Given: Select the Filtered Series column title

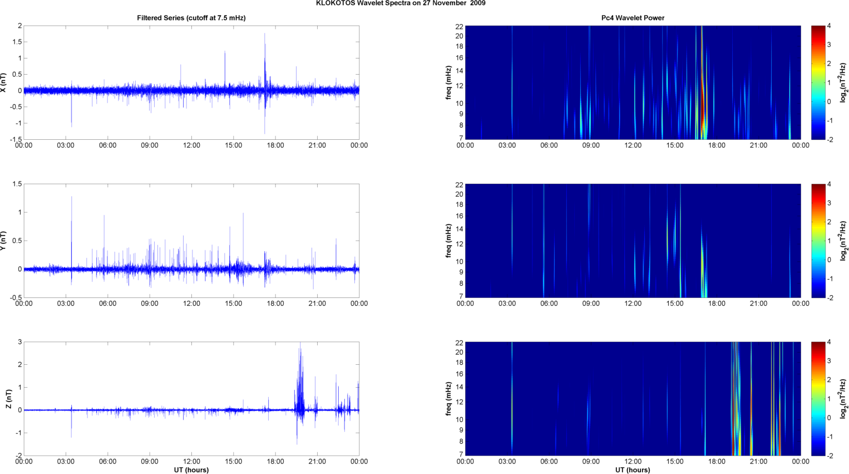Looking at the screenshot, I should [191, 18].
